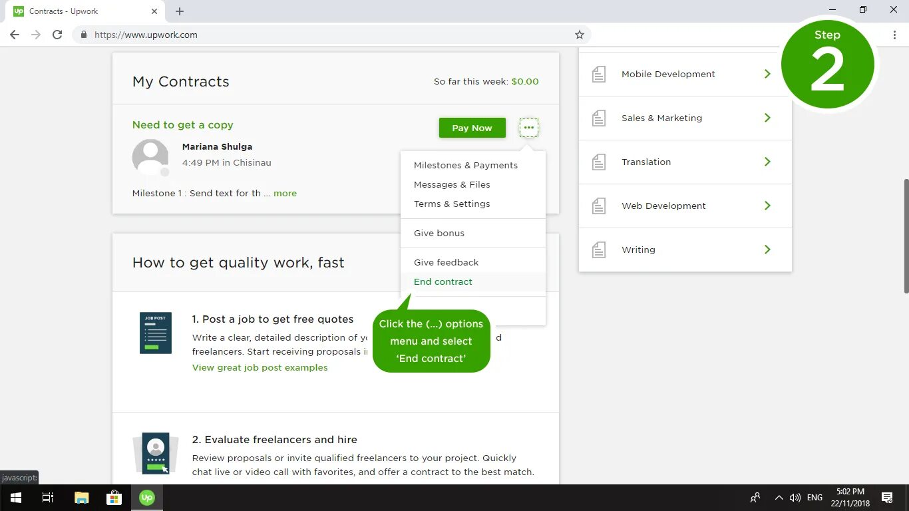The image size is (909, 511).
Task: Click the Writing category label
Action: 638,250
